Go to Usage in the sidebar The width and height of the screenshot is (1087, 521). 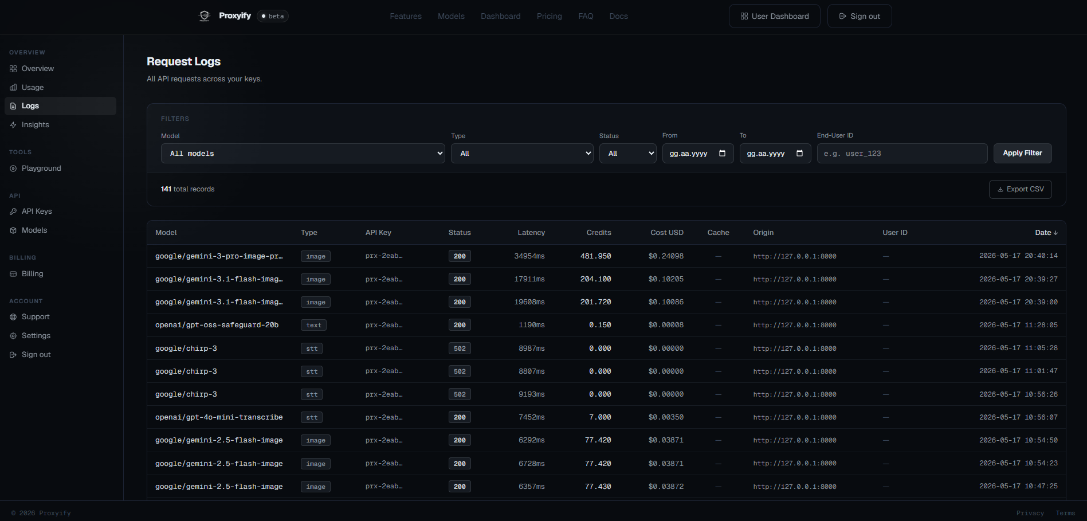tap(60, 88)
